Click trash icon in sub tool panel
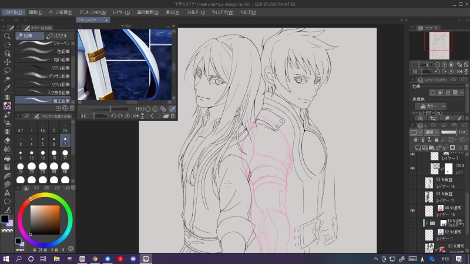Viewport: 470px width, 264px height. pos(72,108)
